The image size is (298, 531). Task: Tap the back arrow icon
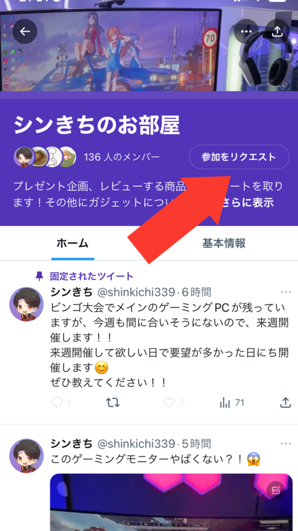click(x=25, y=32)
